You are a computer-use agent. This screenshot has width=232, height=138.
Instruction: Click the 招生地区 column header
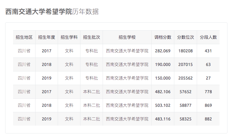point(24,37)
